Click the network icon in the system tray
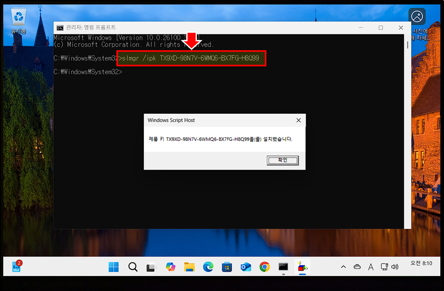Screen dimensions: 444x291 pos(384,267)
